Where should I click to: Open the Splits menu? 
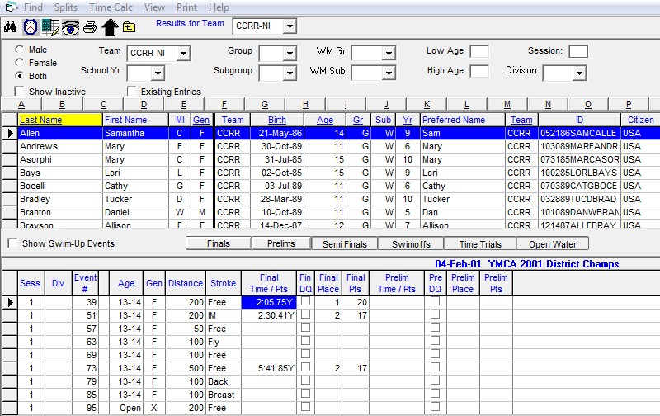click(65, 7)
